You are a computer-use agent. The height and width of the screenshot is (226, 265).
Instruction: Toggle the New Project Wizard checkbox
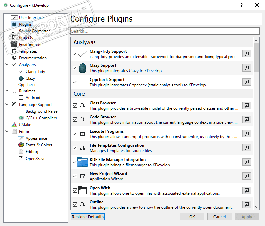point(75,176)
